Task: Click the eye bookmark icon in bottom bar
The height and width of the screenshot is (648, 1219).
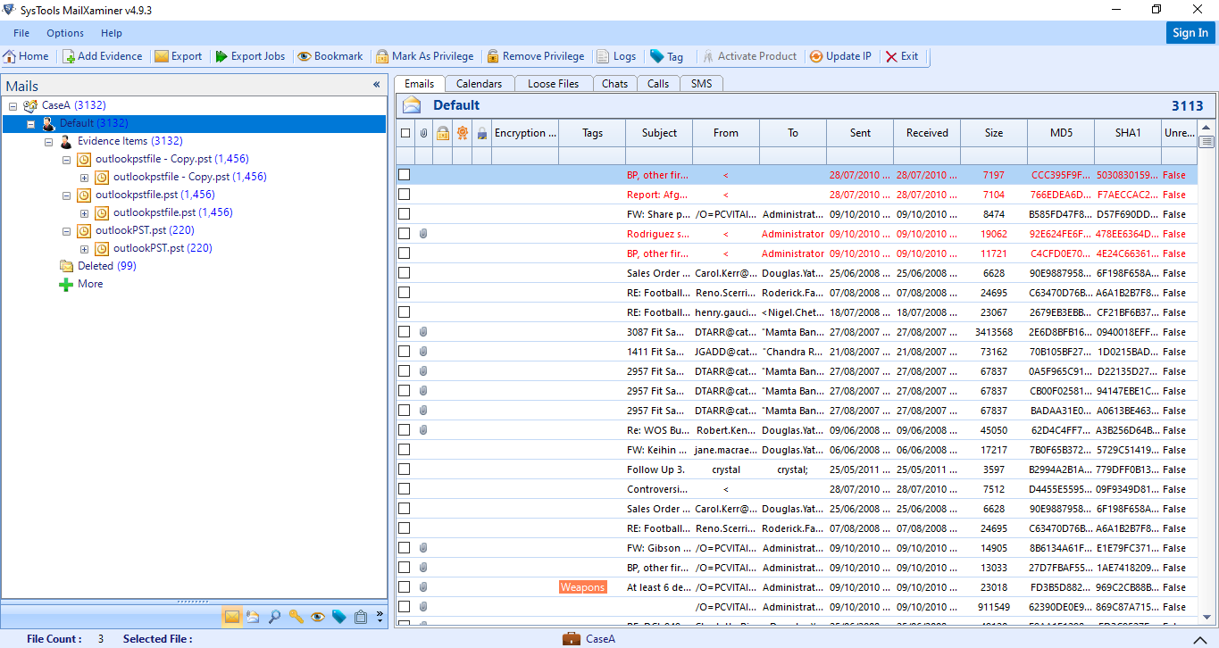Action: click(x=317, y=617)
